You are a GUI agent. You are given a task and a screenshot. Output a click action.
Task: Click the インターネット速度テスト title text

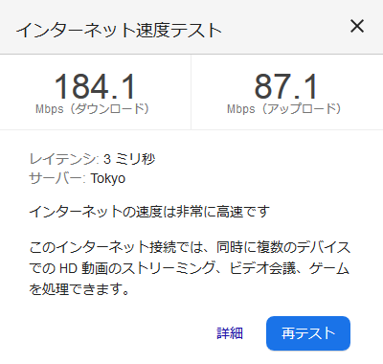pyautogui.click(x=119, y=31)
